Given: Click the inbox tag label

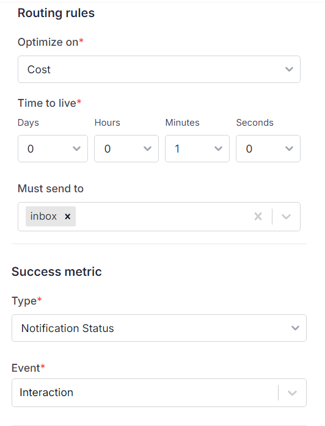Looking at the screenshot, I should (43, 216).
